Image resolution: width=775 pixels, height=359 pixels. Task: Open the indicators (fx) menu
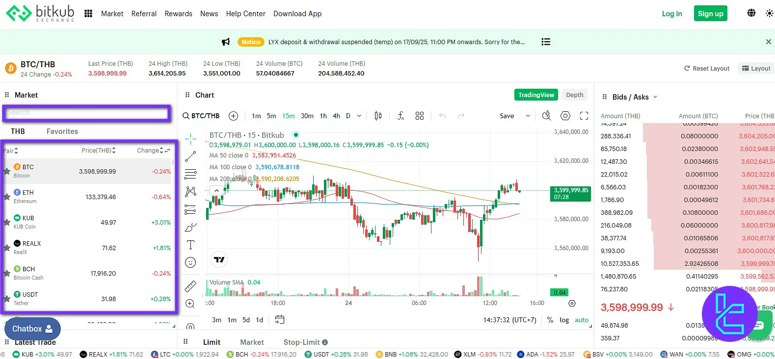(401, 116)
